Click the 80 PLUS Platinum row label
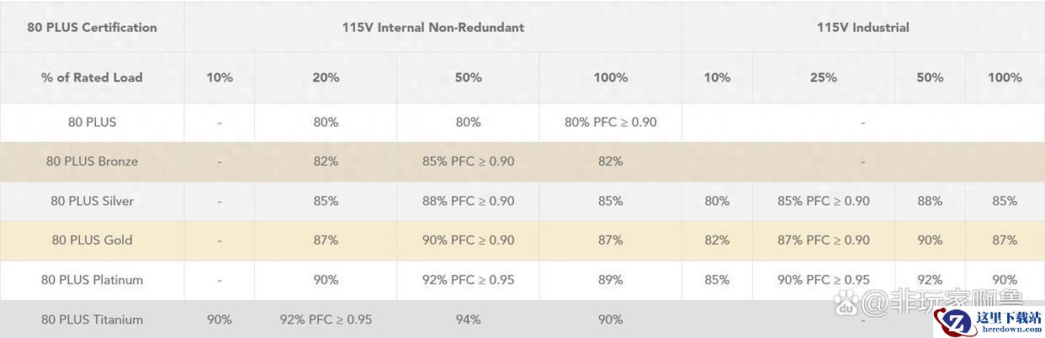Viewport: 1045px width, 338px height. click(92, 280)
